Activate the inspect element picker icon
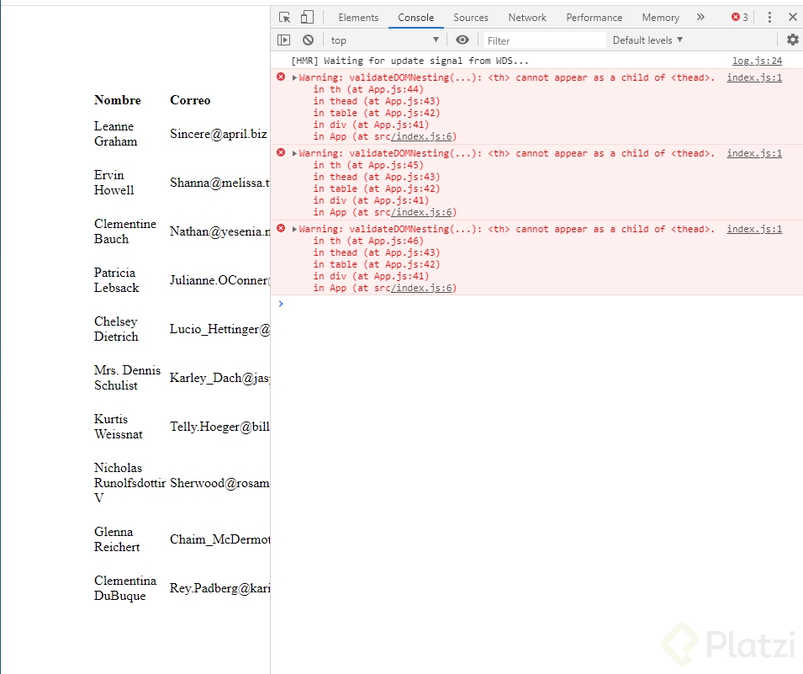This screenshot has height=674, width=803. tap(285, 18)
